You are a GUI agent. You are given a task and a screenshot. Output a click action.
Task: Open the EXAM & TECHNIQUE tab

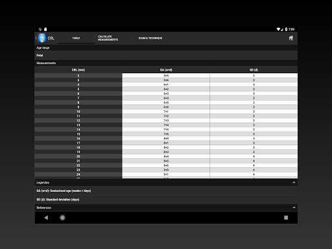point(150,38)
